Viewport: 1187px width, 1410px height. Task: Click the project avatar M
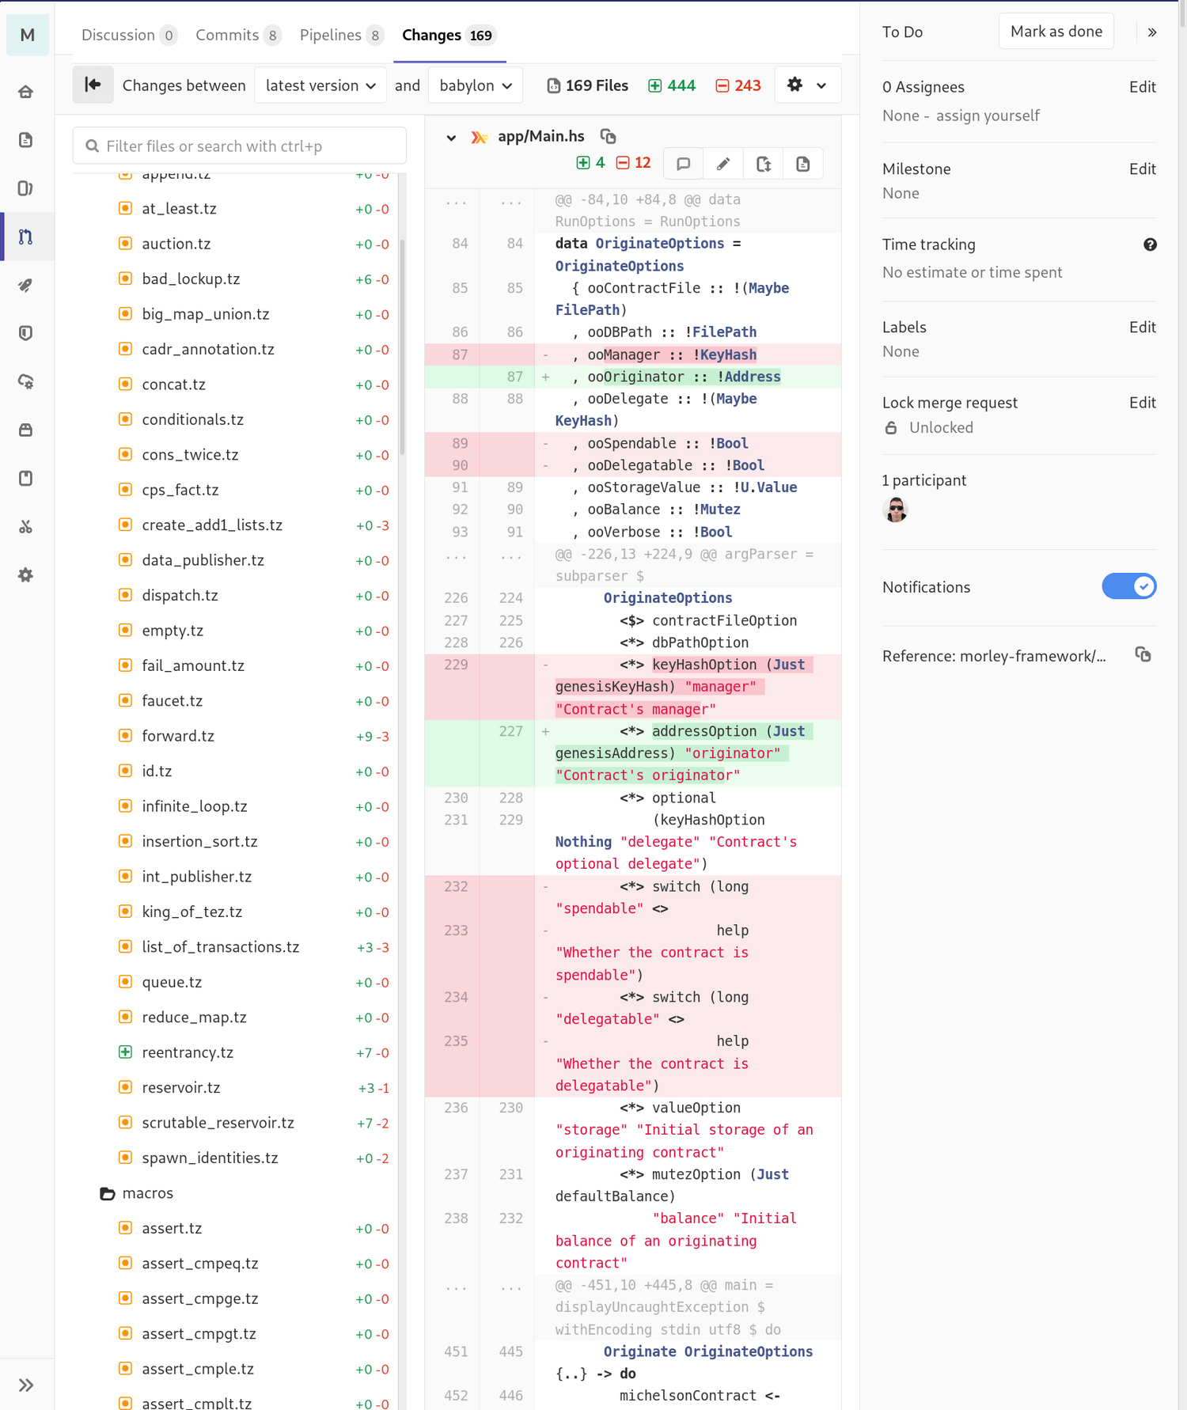click(x=28, y=35)
